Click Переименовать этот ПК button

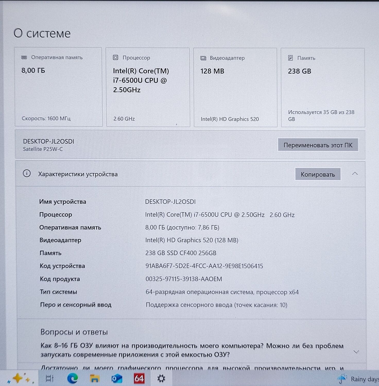[318, 145]
